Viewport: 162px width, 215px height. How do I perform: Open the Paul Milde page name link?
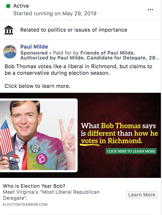(x=34, y=47)
